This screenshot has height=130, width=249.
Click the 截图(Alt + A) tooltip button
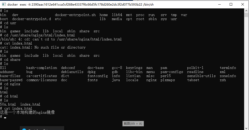pos(133,124)
